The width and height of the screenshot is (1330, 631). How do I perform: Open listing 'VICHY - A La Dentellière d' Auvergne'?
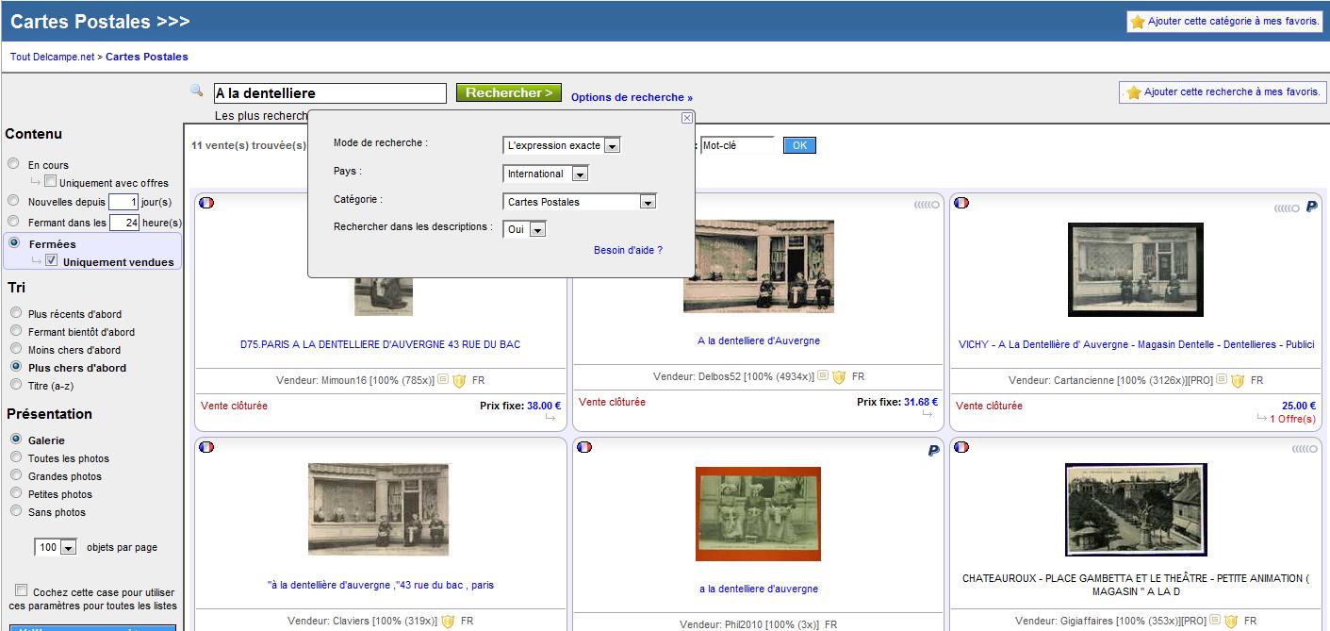(1136, 344)
